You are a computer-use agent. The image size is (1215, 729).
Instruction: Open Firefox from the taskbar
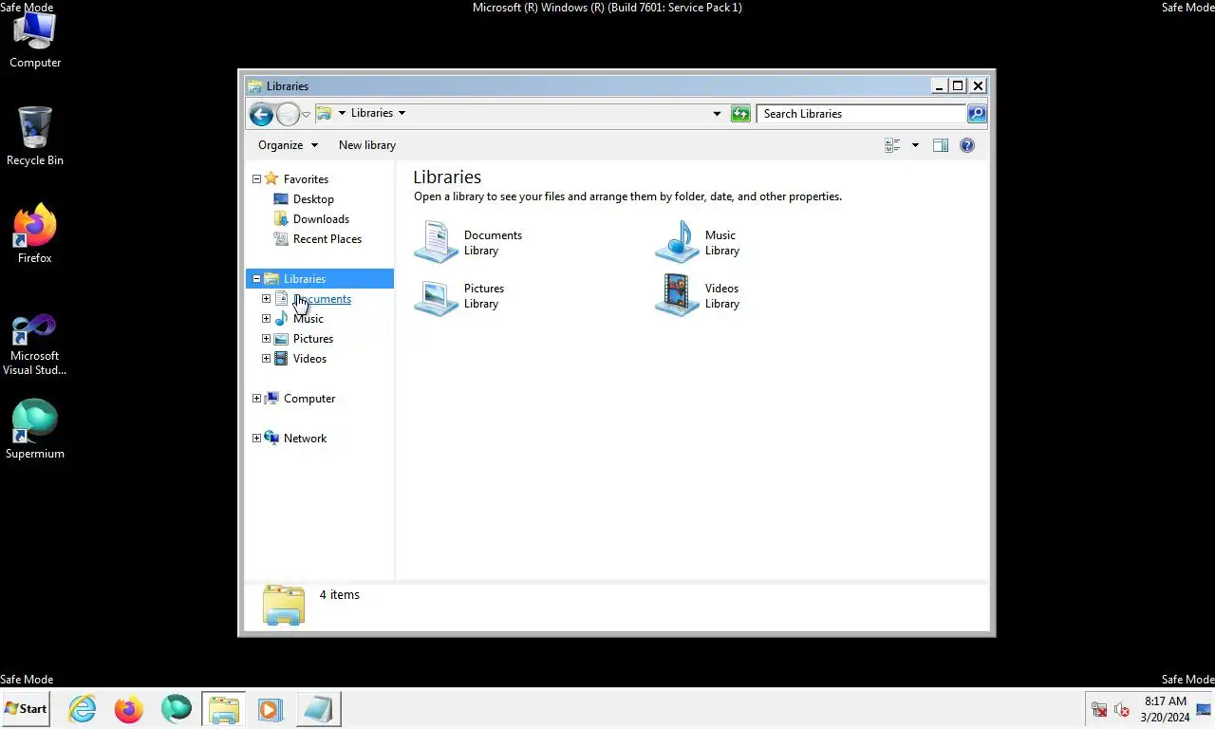(129, 709)
